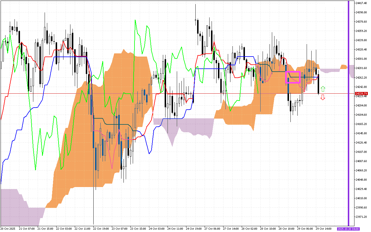Click the purple 2025.10.30 04:00 date label
The height and width of the screenshot is (232, 371).
pyautogui.click(x=348, y=229)
